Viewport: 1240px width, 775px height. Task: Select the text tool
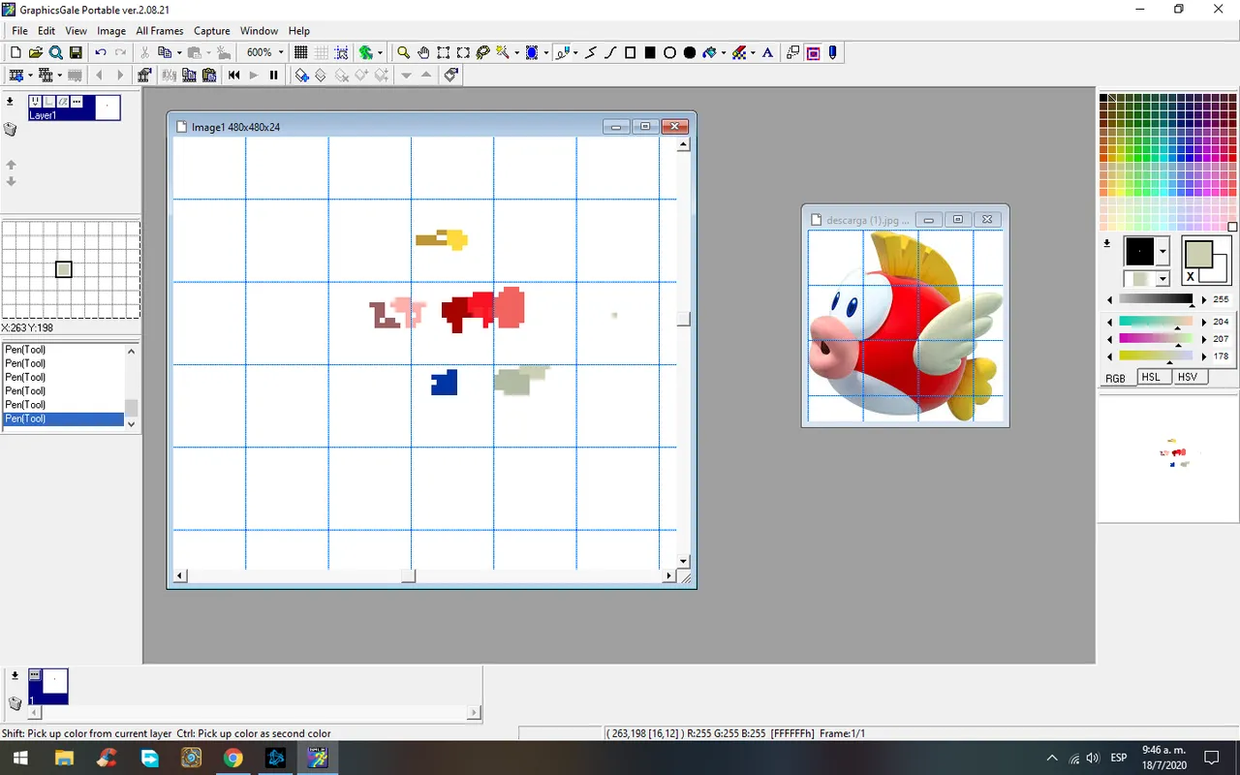[x=767, y=52]
